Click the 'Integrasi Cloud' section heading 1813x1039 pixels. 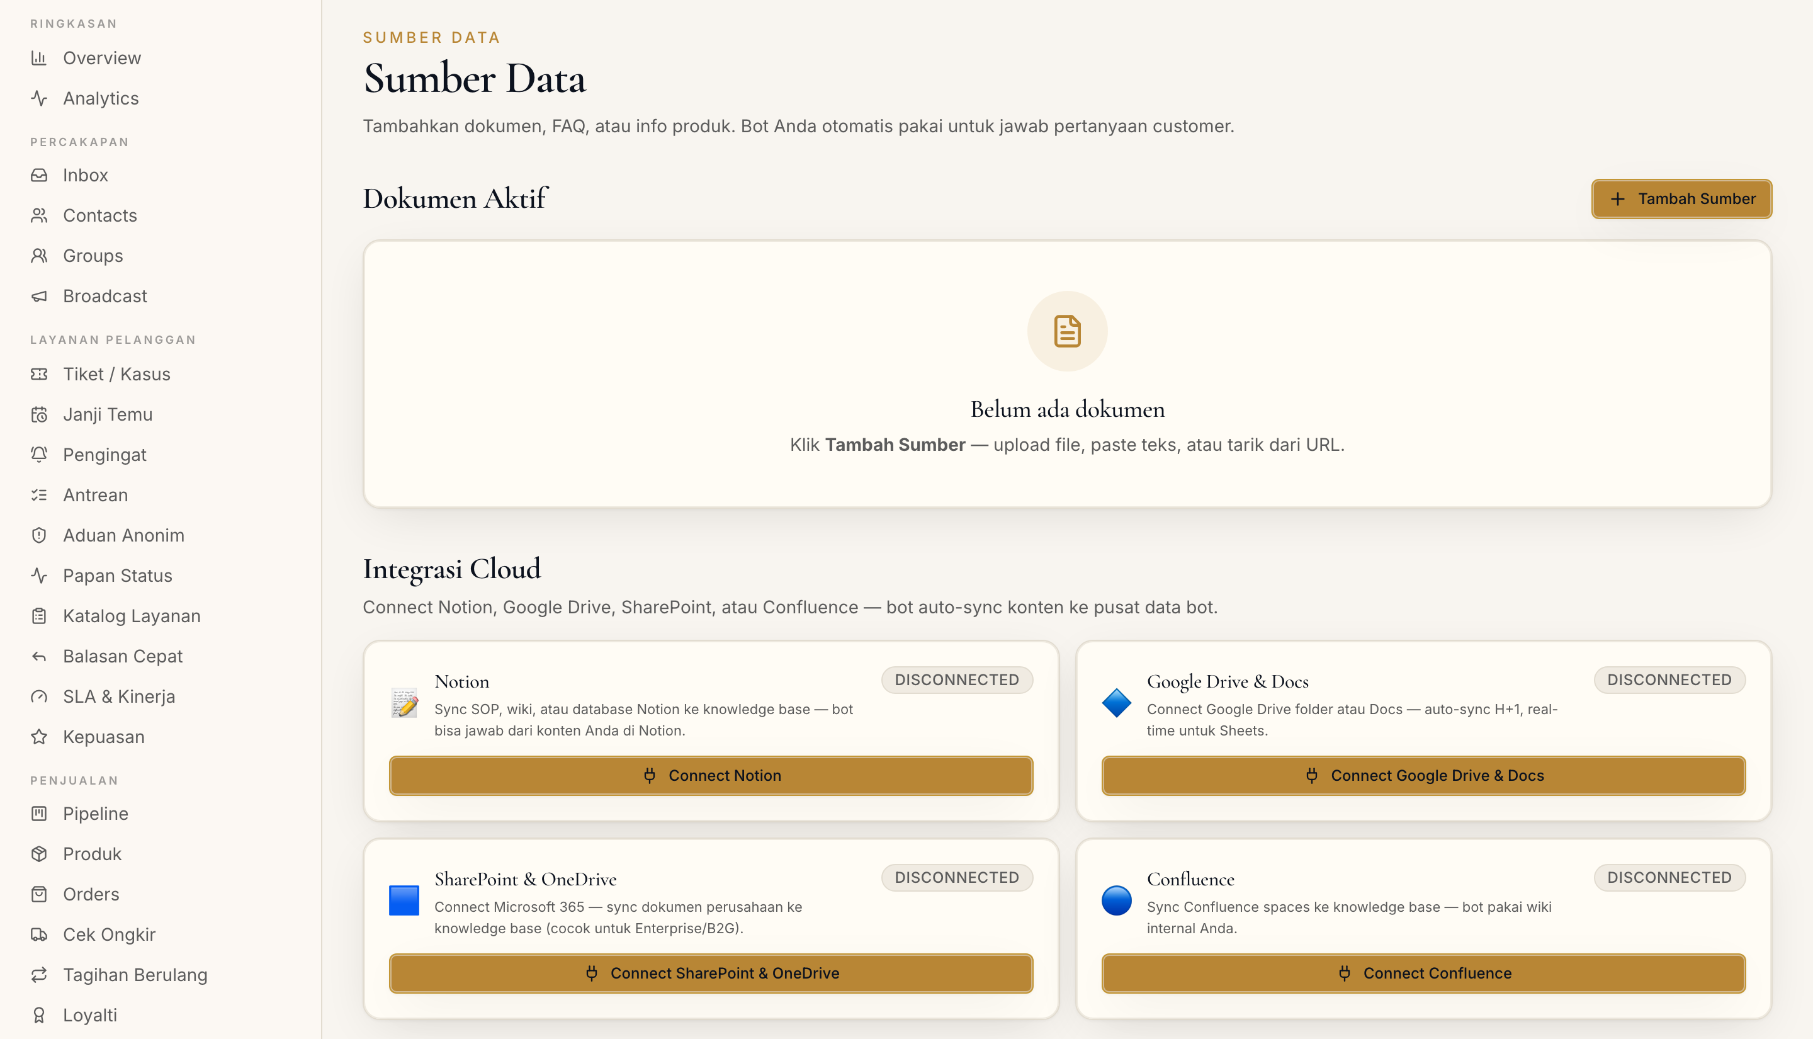(452, 569)
